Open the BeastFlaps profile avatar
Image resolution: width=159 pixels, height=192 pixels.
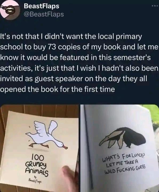click(10, 11)
